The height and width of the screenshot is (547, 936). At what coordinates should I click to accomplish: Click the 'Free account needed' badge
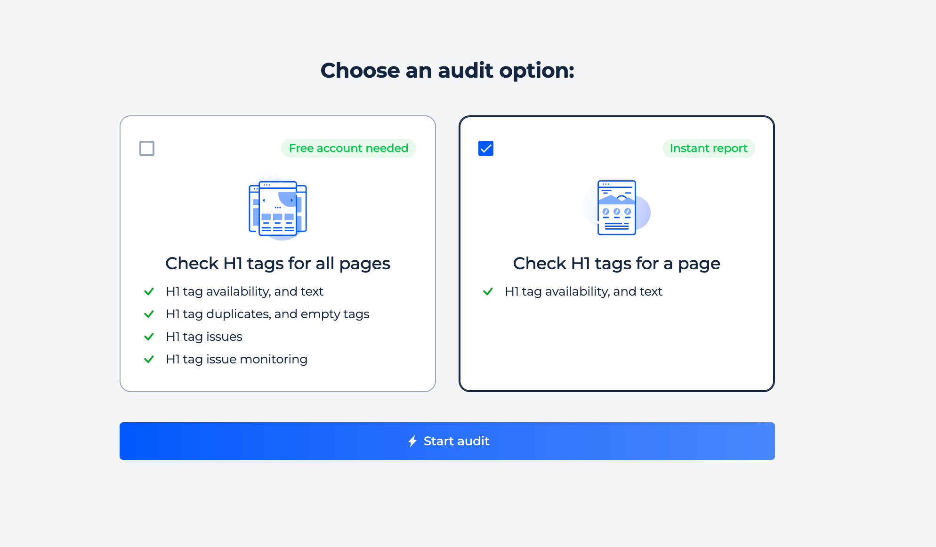(348, 148)
